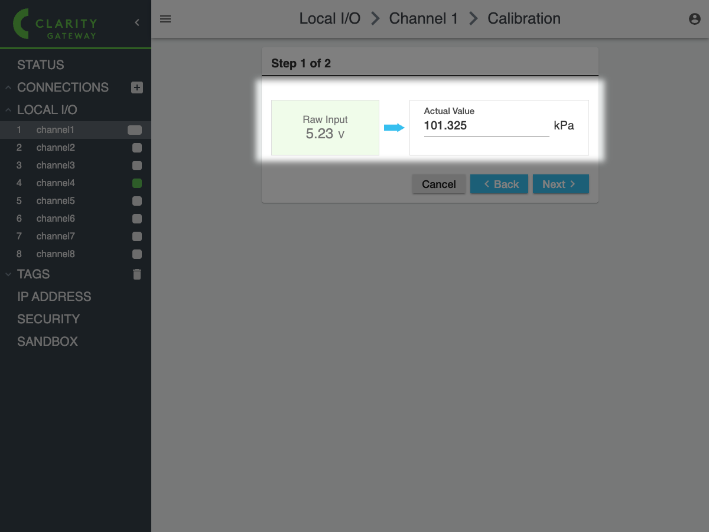Open the Security page
This screenshot has width=709, height=532.
48,319
